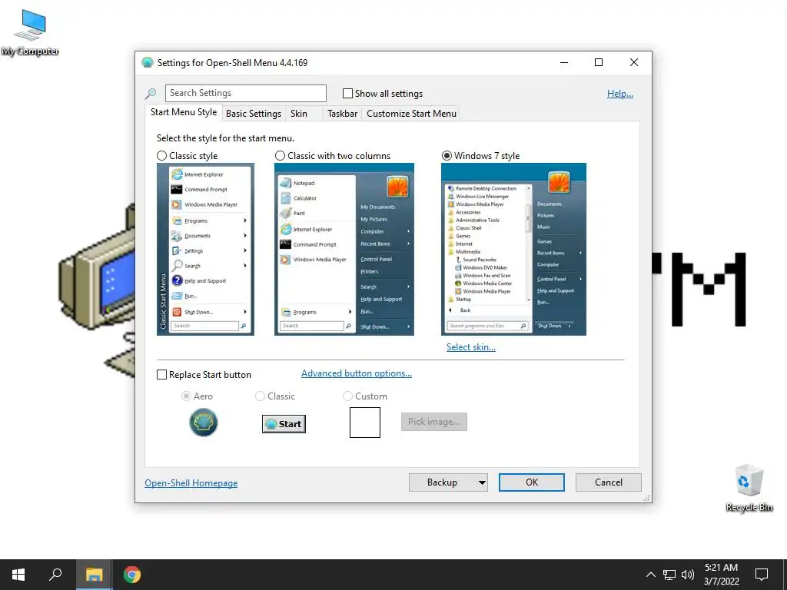
Task: Click the Classic Start button image
Action: point(284,424)
